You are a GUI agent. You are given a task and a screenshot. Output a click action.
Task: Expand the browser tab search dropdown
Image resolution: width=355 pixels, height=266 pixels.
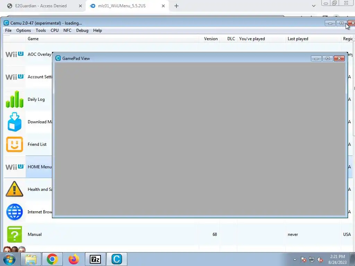click(313, 6)
